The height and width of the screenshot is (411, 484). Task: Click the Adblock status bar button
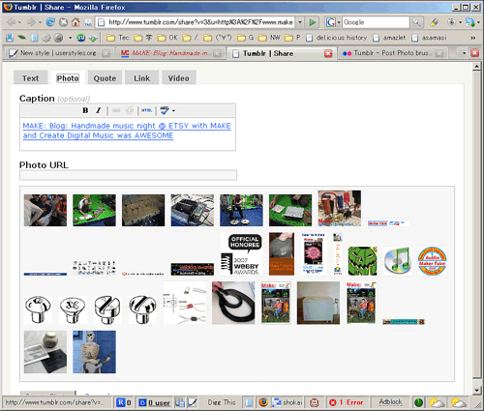pos(390,402)
